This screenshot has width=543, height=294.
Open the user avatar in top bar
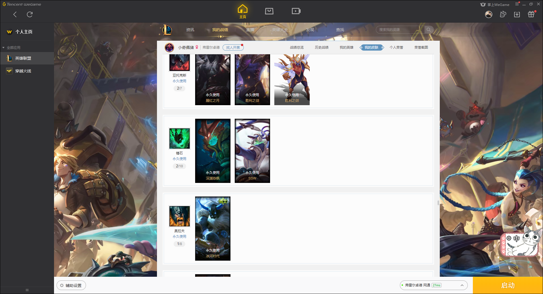coord(489,14)
